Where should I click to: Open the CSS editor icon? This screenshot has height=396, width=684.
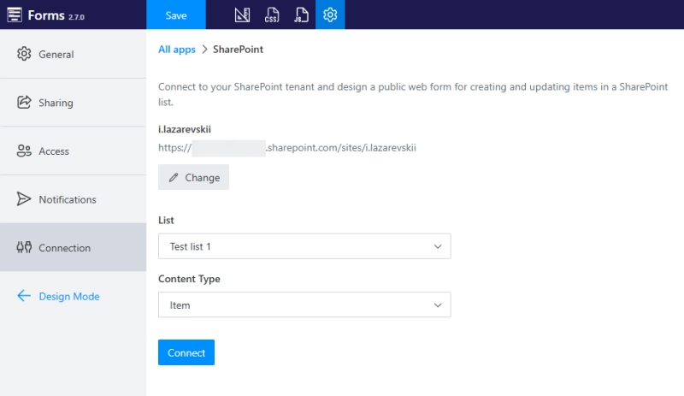(272, 15)
